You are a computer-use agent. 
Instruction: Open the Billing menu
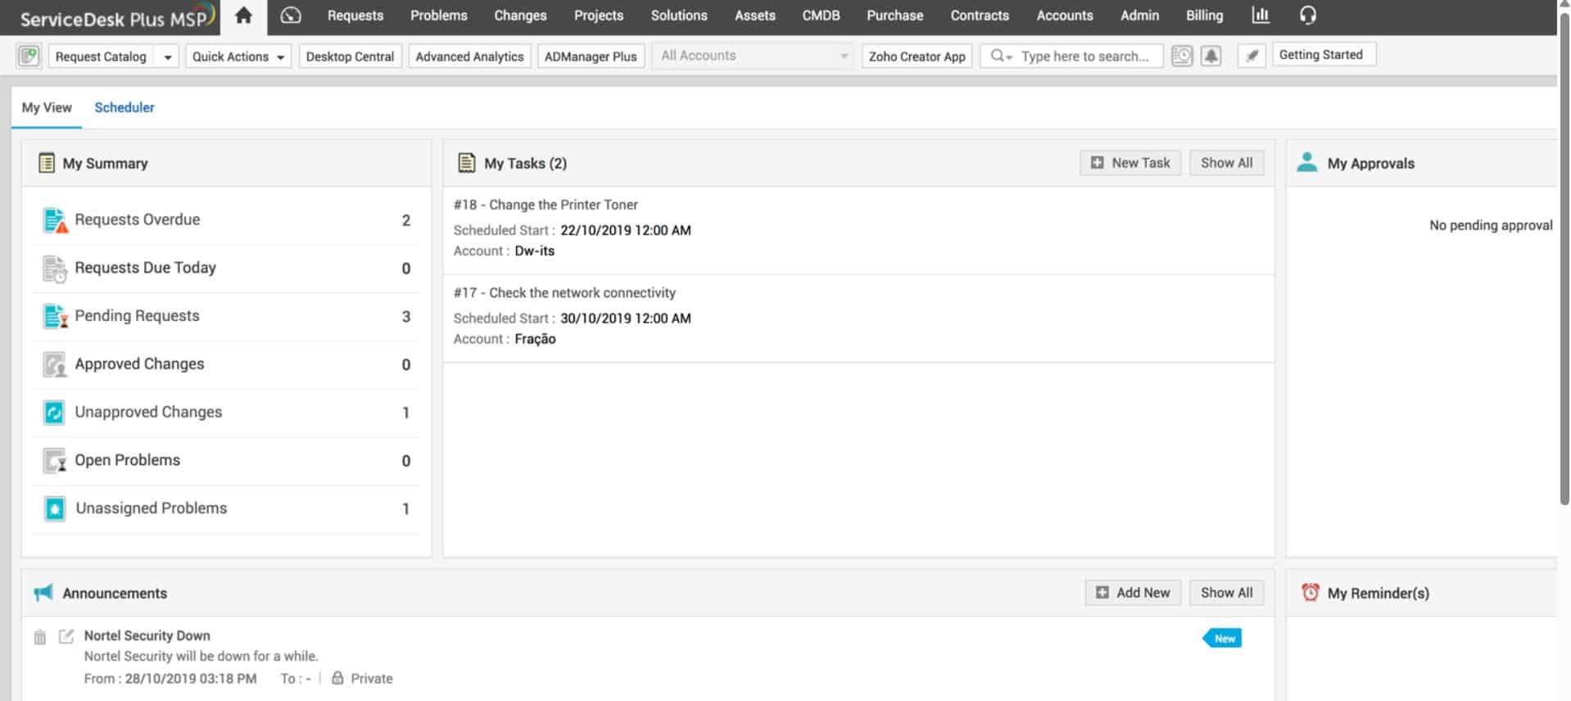coord(1204,16)
